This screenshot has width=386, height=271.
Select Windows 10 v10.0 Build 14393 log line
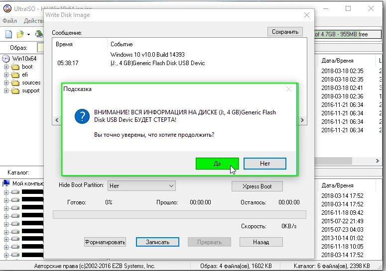pyautogui.click(x=147, y=55)
